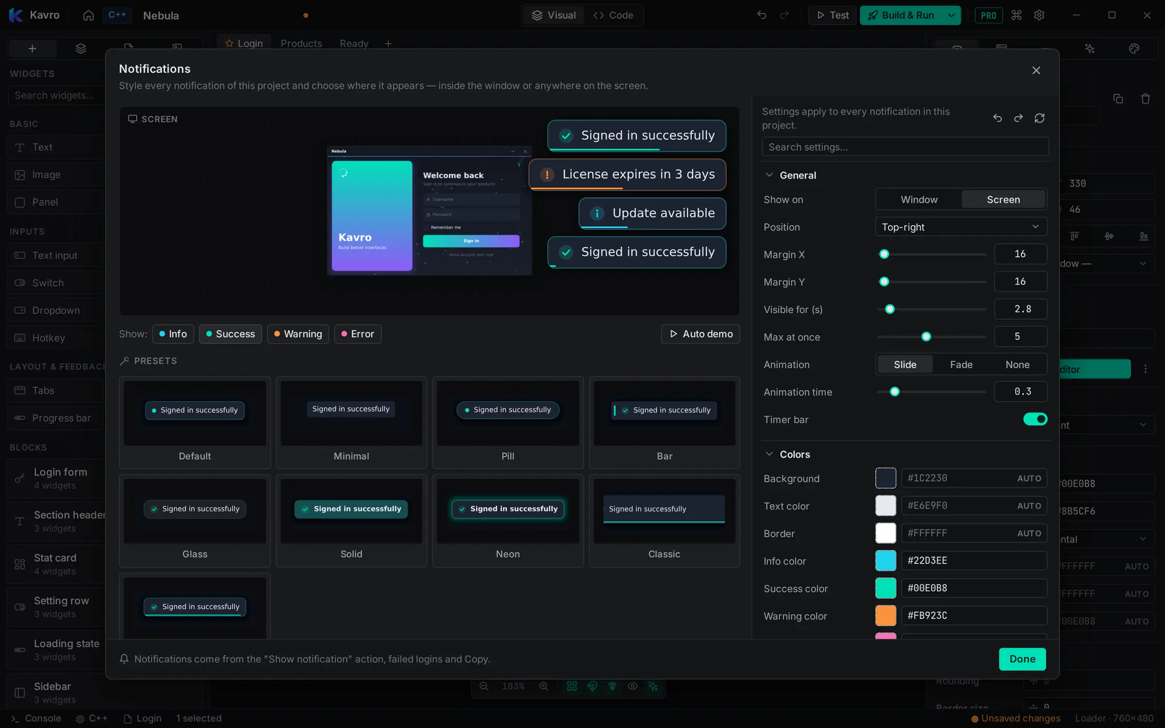Click the Search settings field
Image resolution: width=1165 pixels, height=728 pixels.
(905, 147)
